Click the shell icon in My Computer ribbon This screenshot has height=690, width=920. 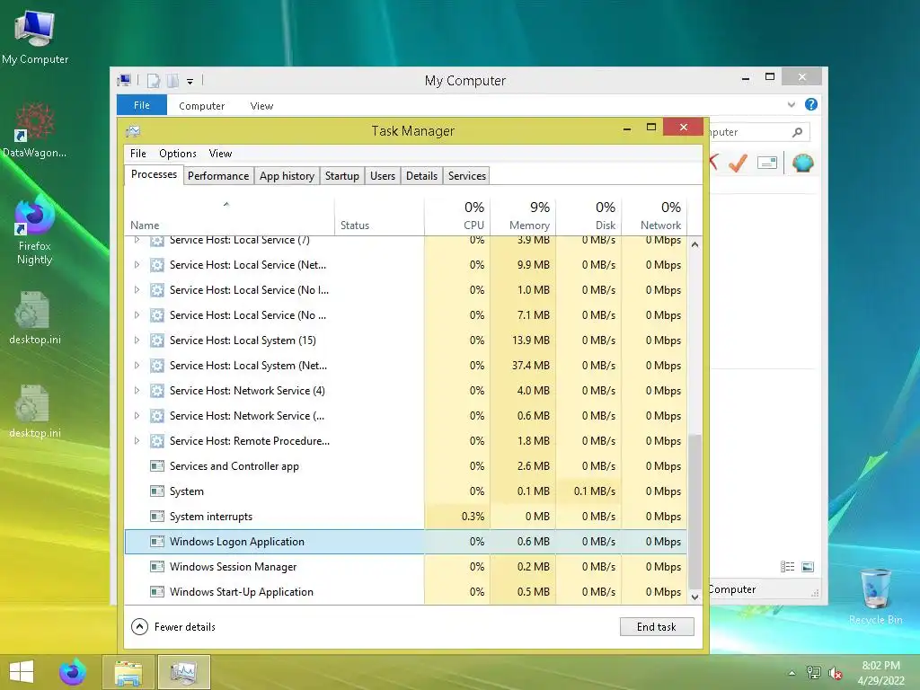tap(802, 163)
